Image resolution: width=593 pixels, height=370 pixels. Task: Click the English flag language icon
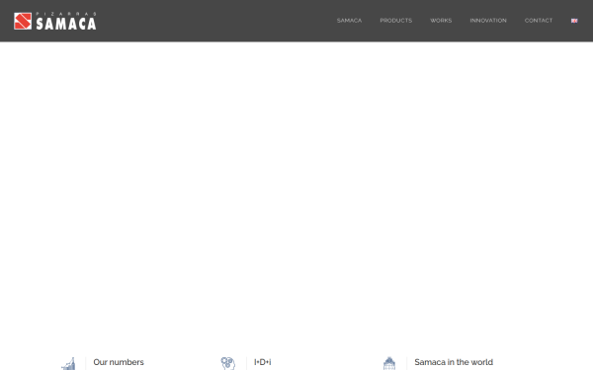tap(574, 21)
